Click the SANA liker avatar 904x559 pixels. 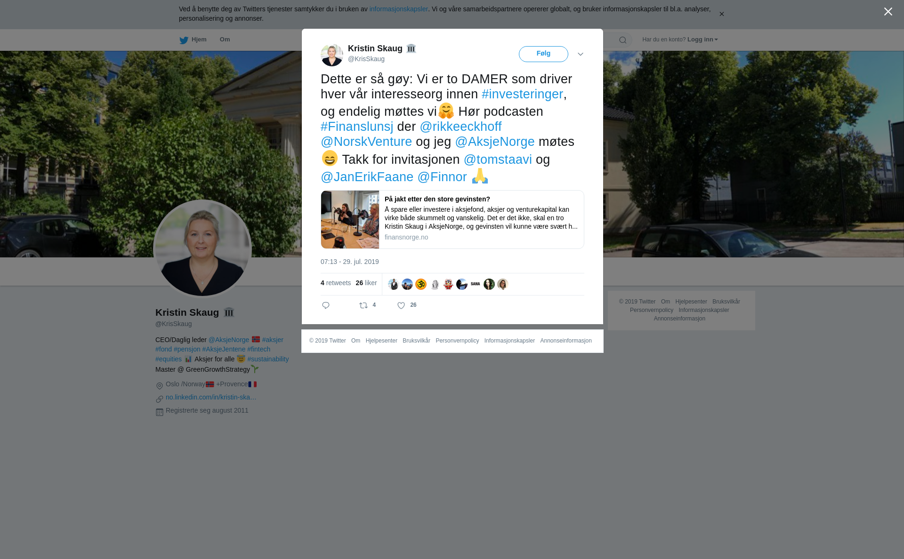(476, 284)
